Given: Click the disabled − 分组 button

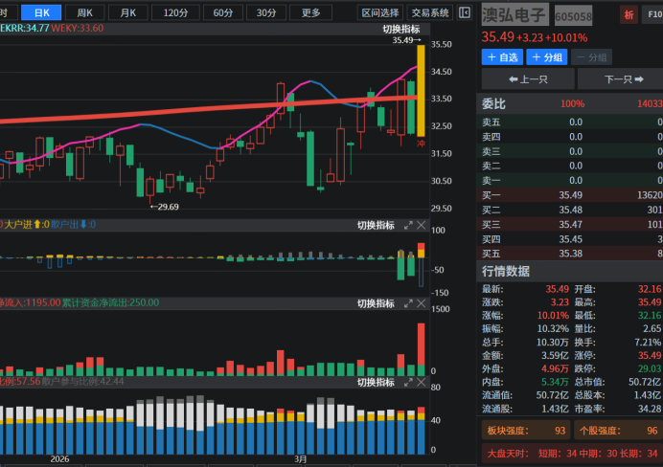Looking at the screenshot, I should tap(591, 57).
